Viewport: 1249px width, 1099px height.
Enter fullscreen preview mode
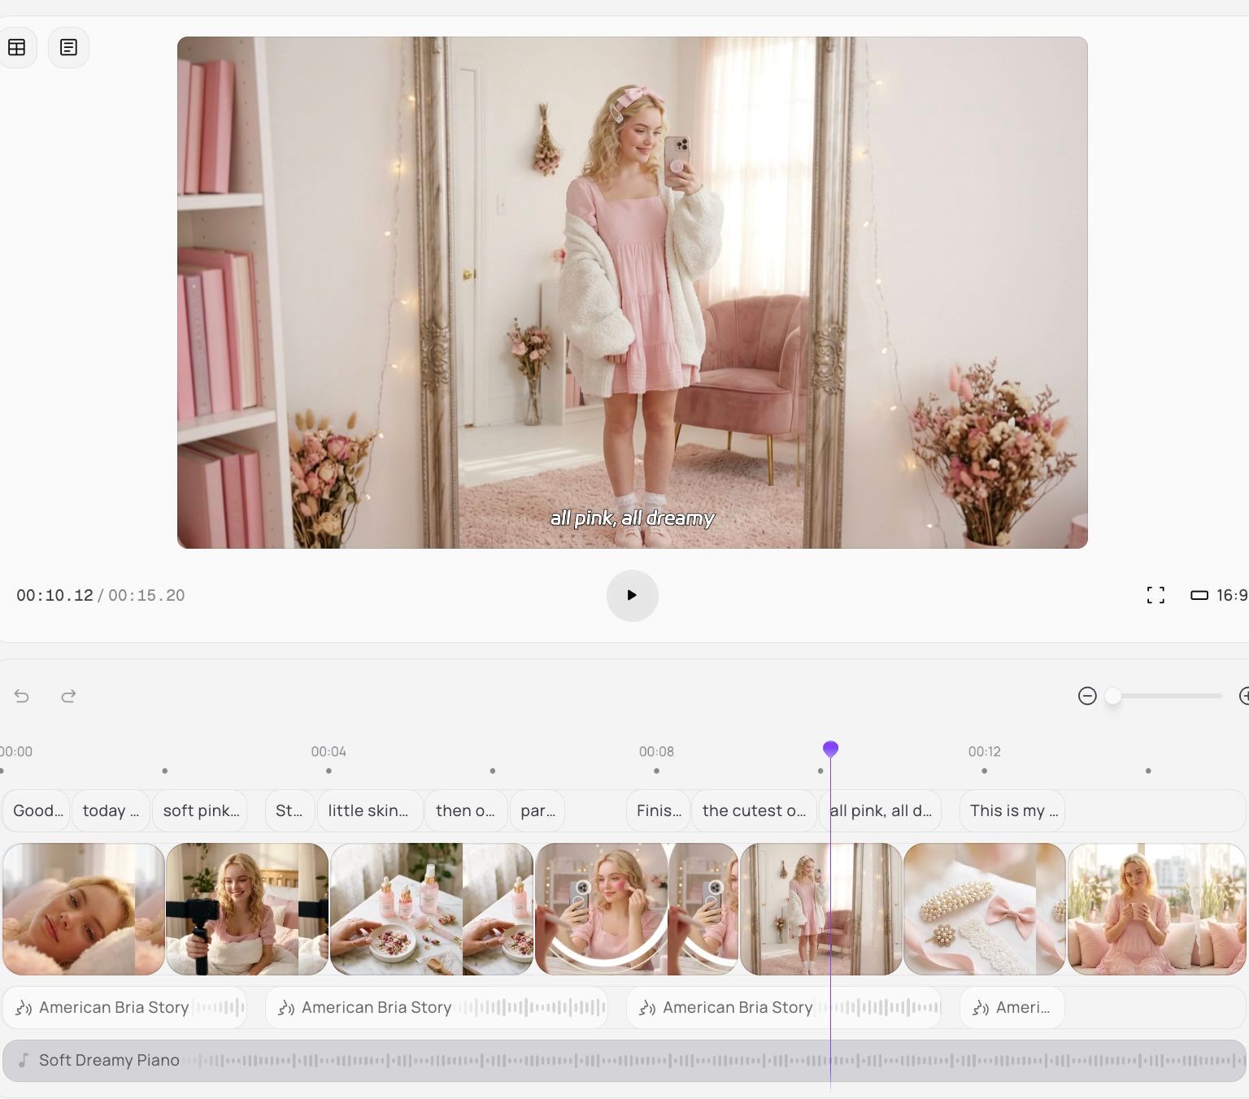[x=1155, y=595]
